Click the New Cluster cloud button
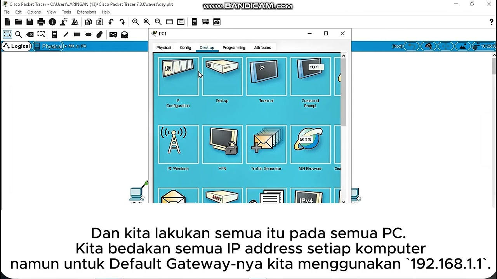The width and height of the screenshot is (497, 279). (429, 46)
